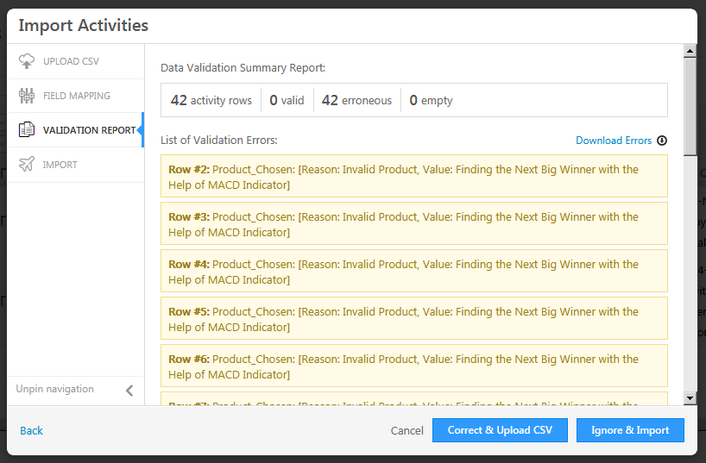706x463 pixels.
Task: Select the Validation Report step
Action: click(x=89, y=130)
